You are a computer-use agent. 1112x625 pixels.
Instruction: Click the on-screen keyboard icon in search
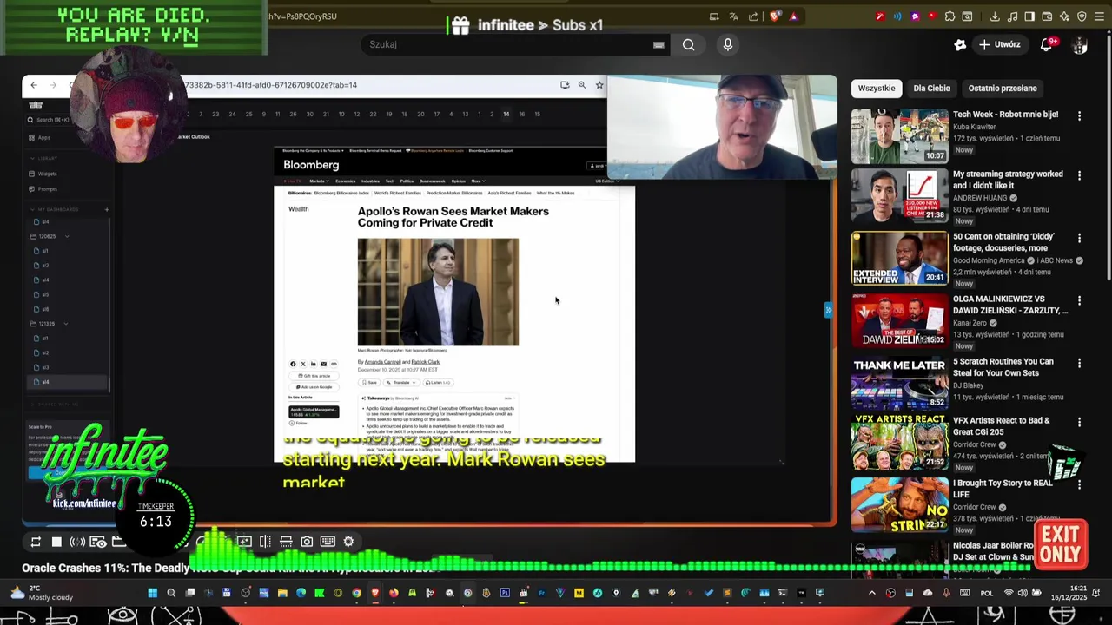[659, 45]
